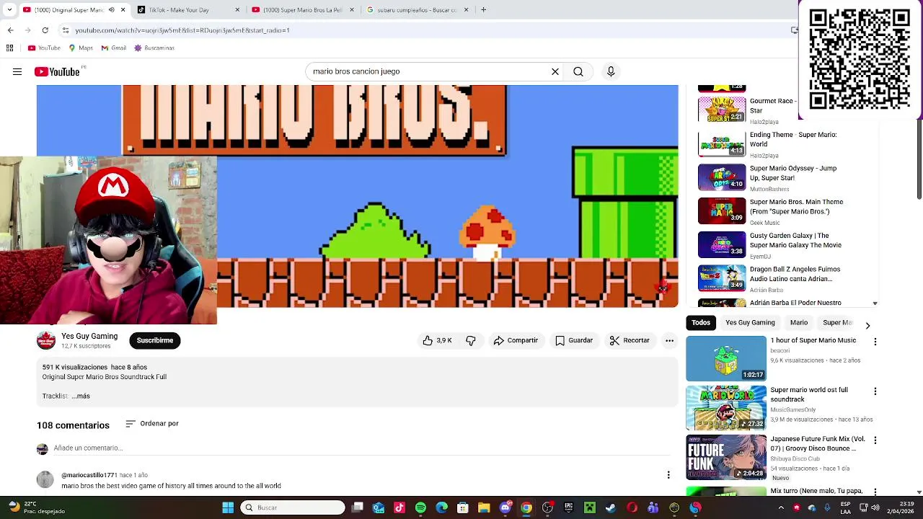
Task: Open the Microsoft Store taskbar icon
Action: pyautogui.click(x=463, y=507)
